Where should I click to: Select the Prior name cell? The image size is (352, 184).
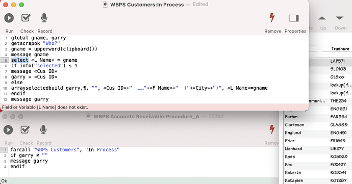click(x=290, y=141)
